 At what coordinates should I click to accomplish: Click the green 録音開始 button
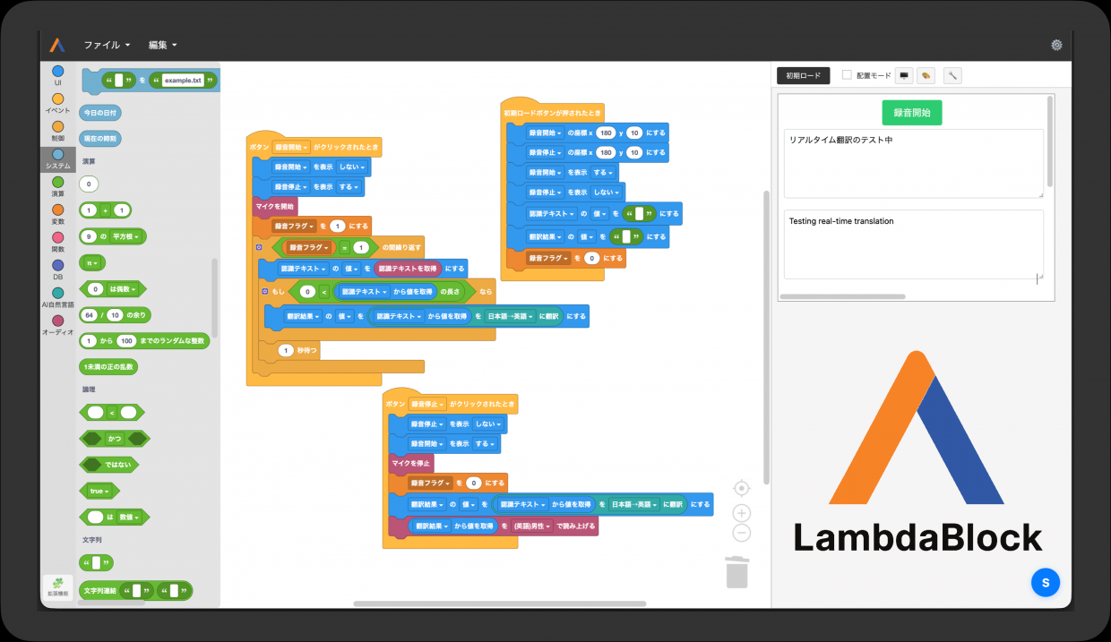(x=912, y=113)
